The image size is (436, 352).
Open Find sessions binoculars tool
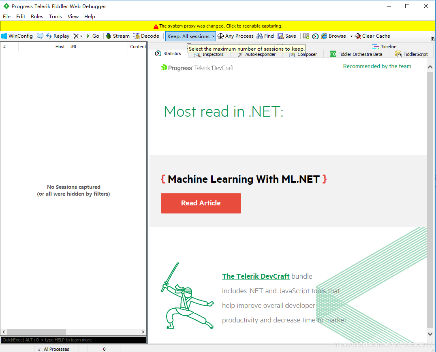tap(265, 36)
